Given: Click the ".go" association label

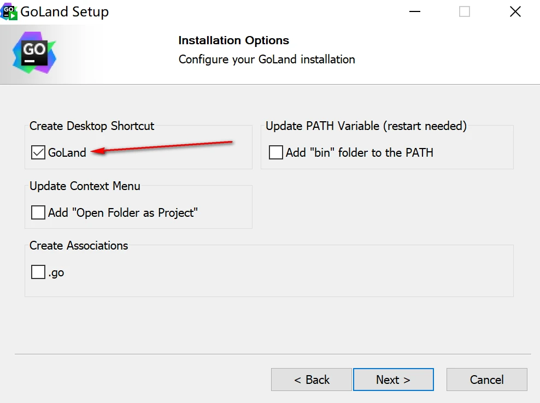Looking at the screenshot, I should point(56,272).
